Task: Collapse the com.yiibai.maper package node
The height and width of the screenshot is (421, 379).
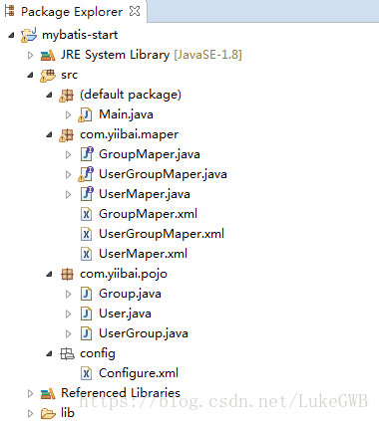Action: pos(49,134)
